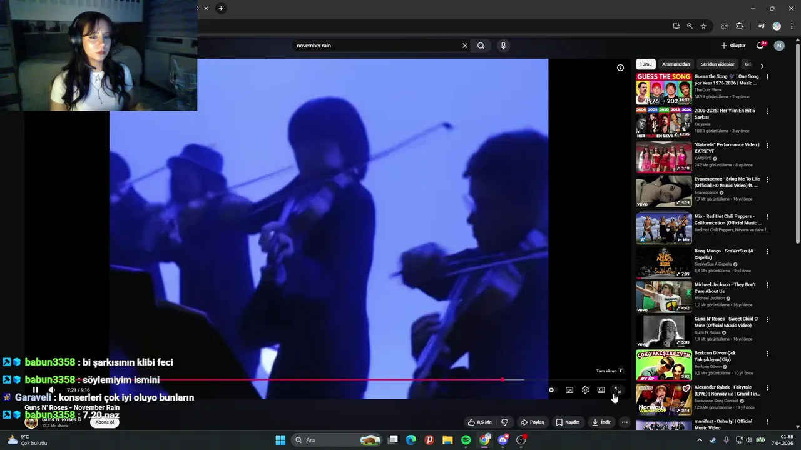Open options for Guess the Song video
Screen dimensions: 801x450
[x=767, y=77]
